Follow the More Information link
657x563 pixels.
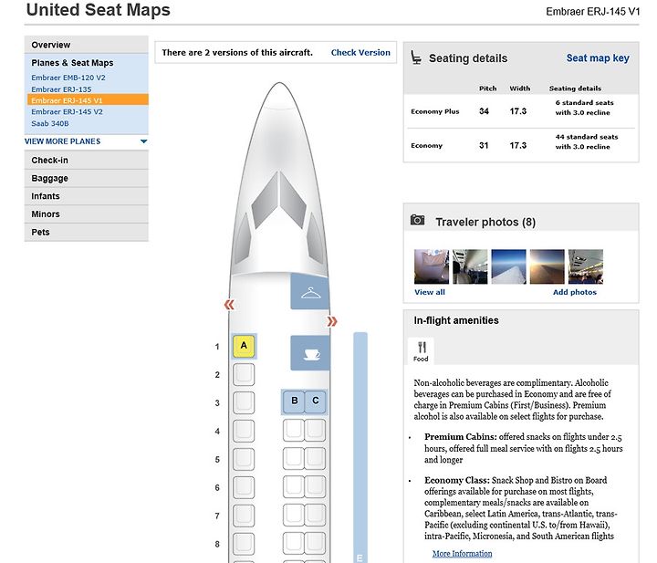pyautogui.click(x=462, y=553)
